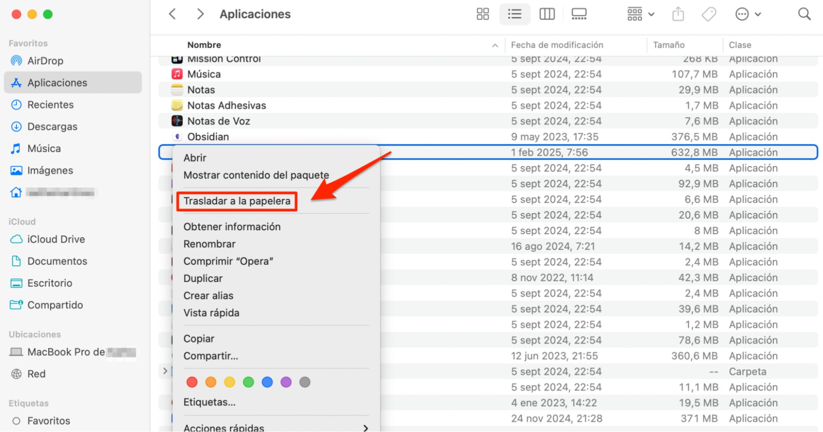Go back with the left chevron
Screen dimensions: 823x432
(x=173, y=14)
